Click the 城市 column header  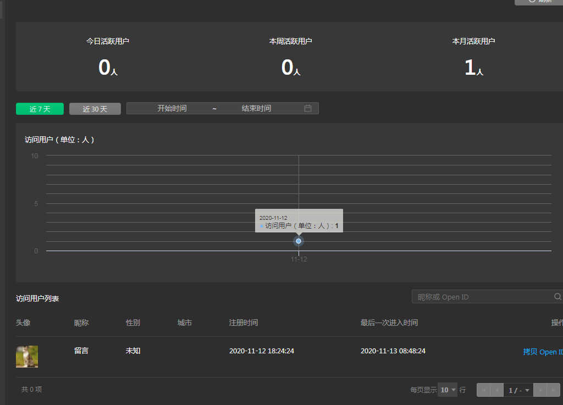click(185, 323)
